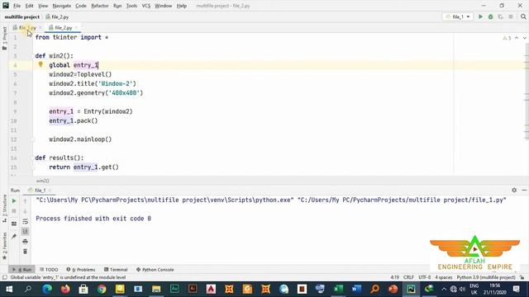Click the lock icon in the status bar
The height and width of the screenshot is (297, 529).
pyautogui.click(x=522, y=277)
